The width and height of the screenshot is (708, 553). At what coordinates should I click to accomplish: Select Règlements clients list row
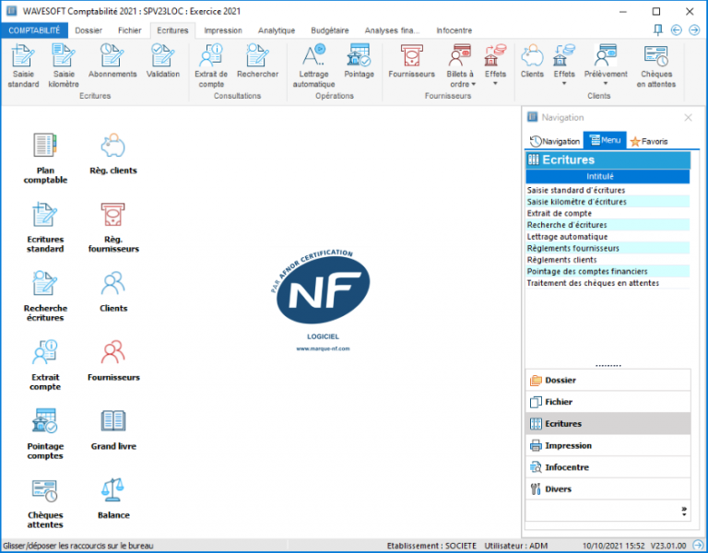click(608, 260)
